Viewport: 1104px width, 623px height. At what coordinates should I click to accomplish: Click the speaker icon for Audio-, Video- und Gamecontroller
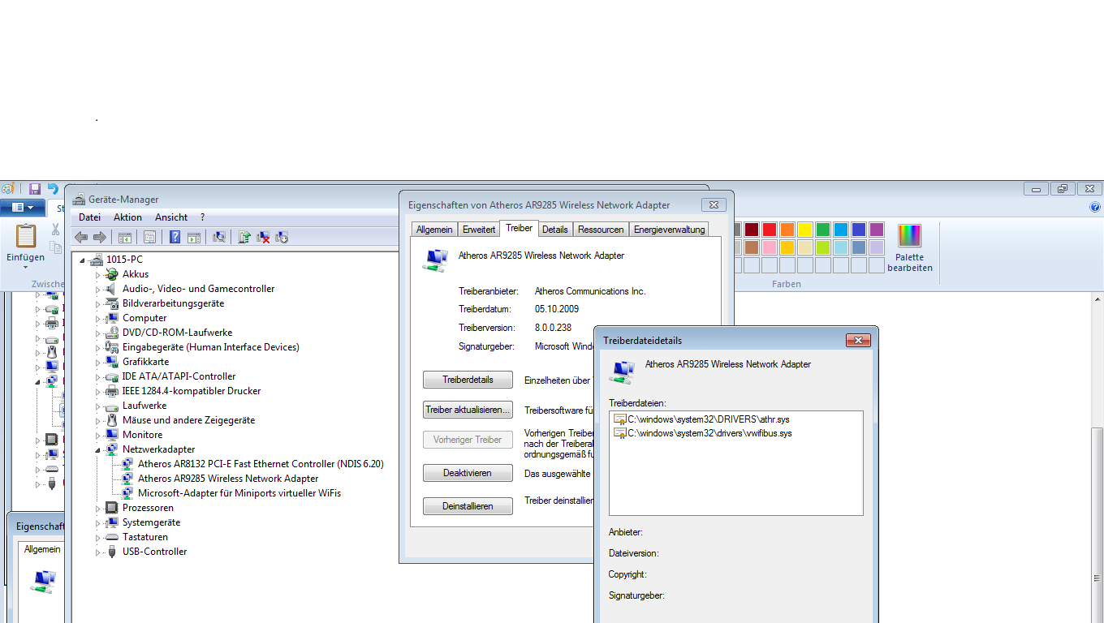coord(112,289)
